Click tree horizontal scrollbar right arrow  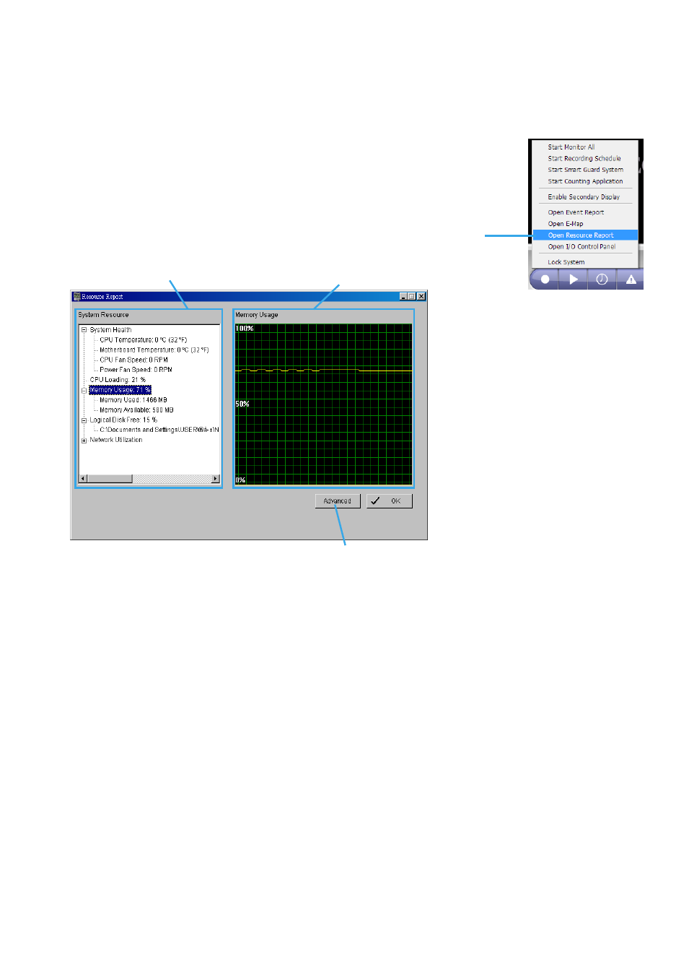(215, 479)
